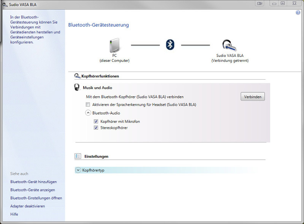304x224 pixels.
Task: Close the Sudio VASA BLA window
Action: click(x=294, y=3)
